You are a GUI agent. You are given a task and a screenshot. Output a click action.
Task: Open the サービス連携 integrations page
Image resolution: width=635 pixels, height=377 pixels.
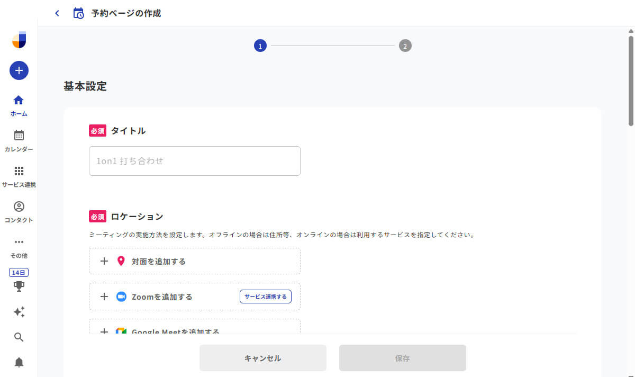tap(19, 175)
